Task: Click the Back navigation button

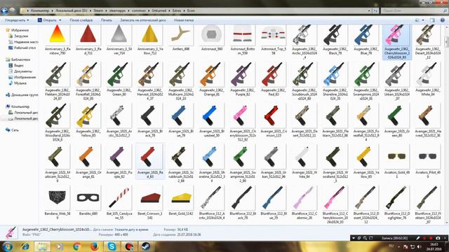Action: pyautogui.click(x=4, y=10)
